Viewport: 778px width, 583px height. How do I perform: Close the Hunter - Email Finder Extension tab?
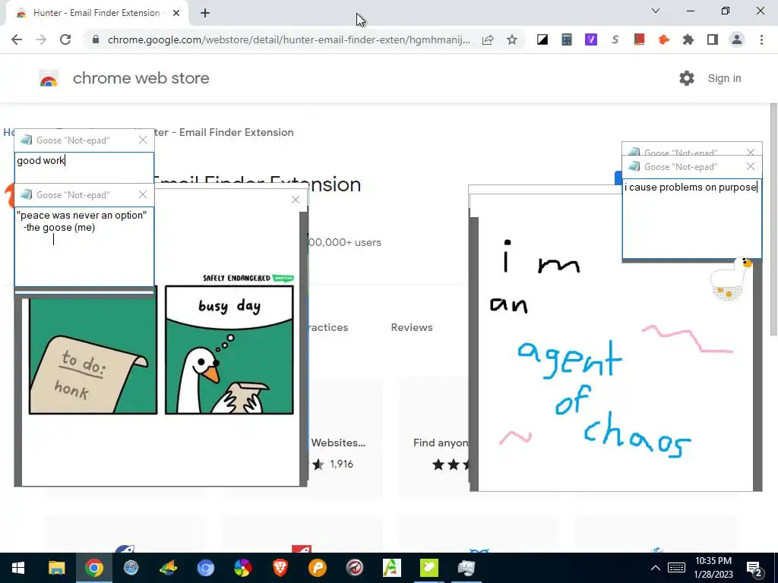[176, 14]
